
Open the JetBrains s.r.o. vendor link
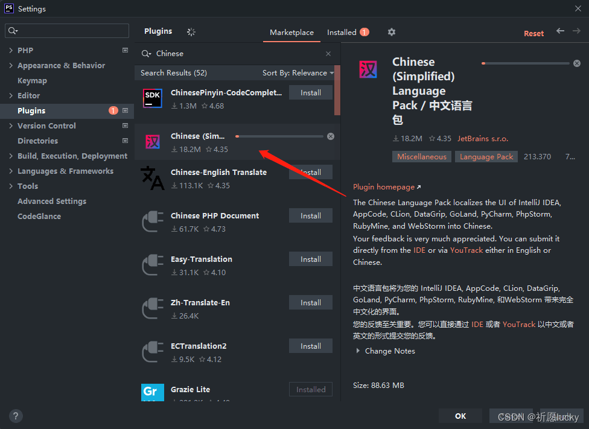click(483, 139)
